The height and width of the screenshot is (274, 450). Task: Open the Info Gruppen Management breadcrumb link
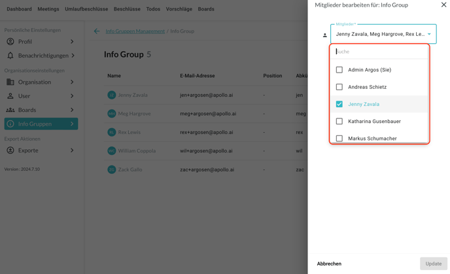tap(135, 31)
